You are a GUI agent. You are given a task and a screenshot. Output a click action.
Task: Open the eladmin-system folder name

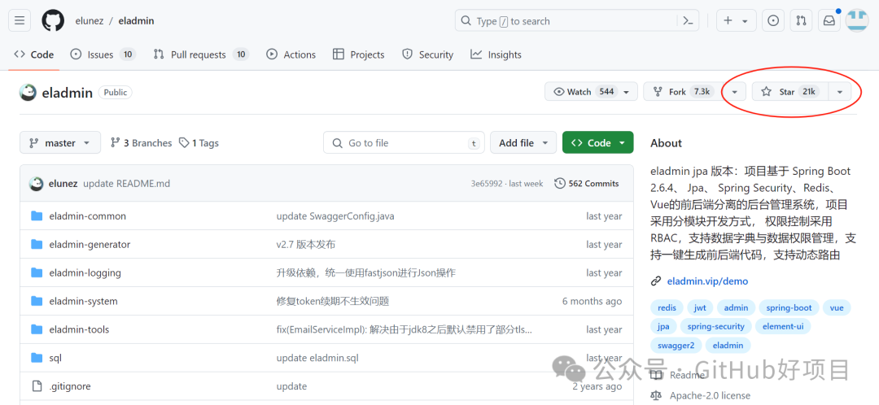[84, 302]
